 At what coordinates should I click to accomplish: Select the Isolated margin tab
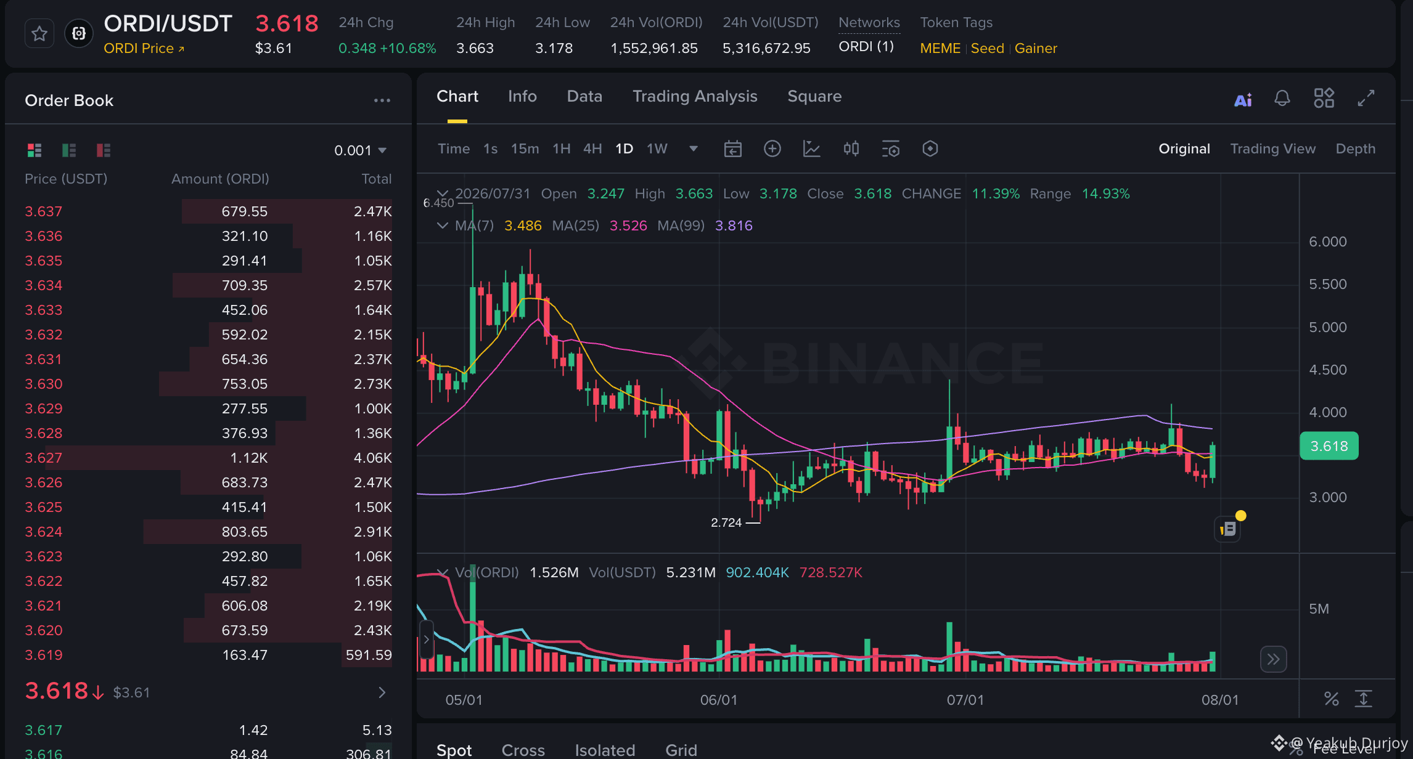pyautogui.click(x=605, y=750)
